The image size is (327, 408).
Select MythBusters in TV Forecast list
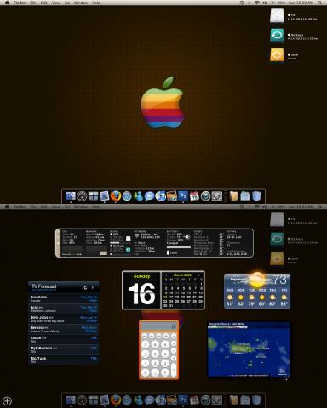(64, 349)
